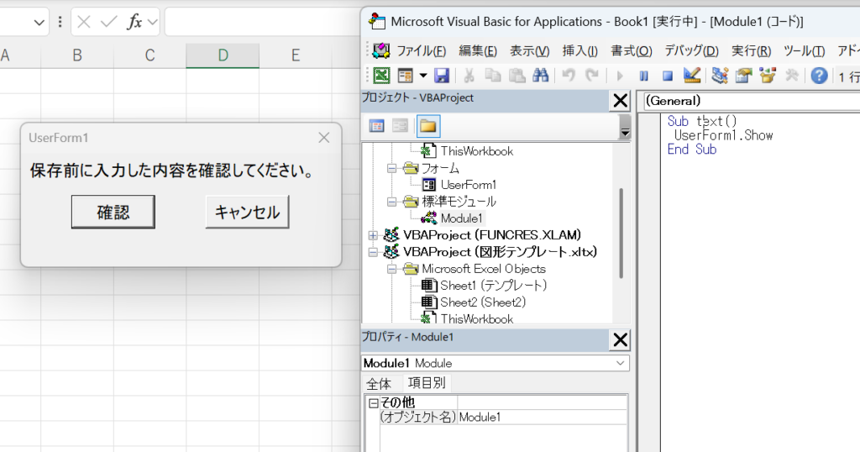Click the View Code icon in the project pane
This screenshot has width=860, height=452.
pyautogui.click(x=377, y=126)
